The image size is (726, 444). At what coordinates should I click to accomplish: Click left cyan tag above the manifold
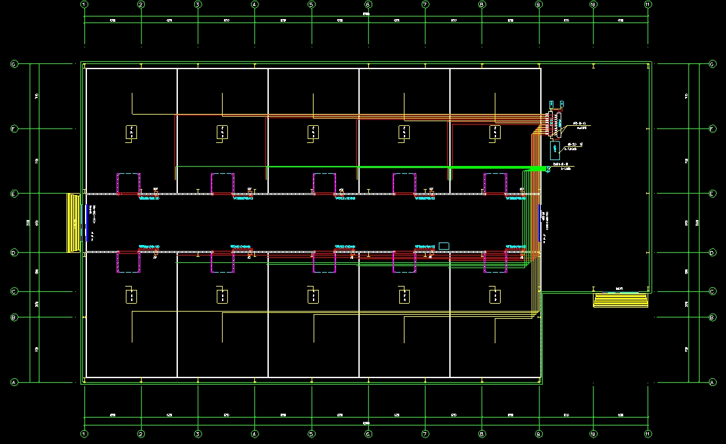click(552, 103)
